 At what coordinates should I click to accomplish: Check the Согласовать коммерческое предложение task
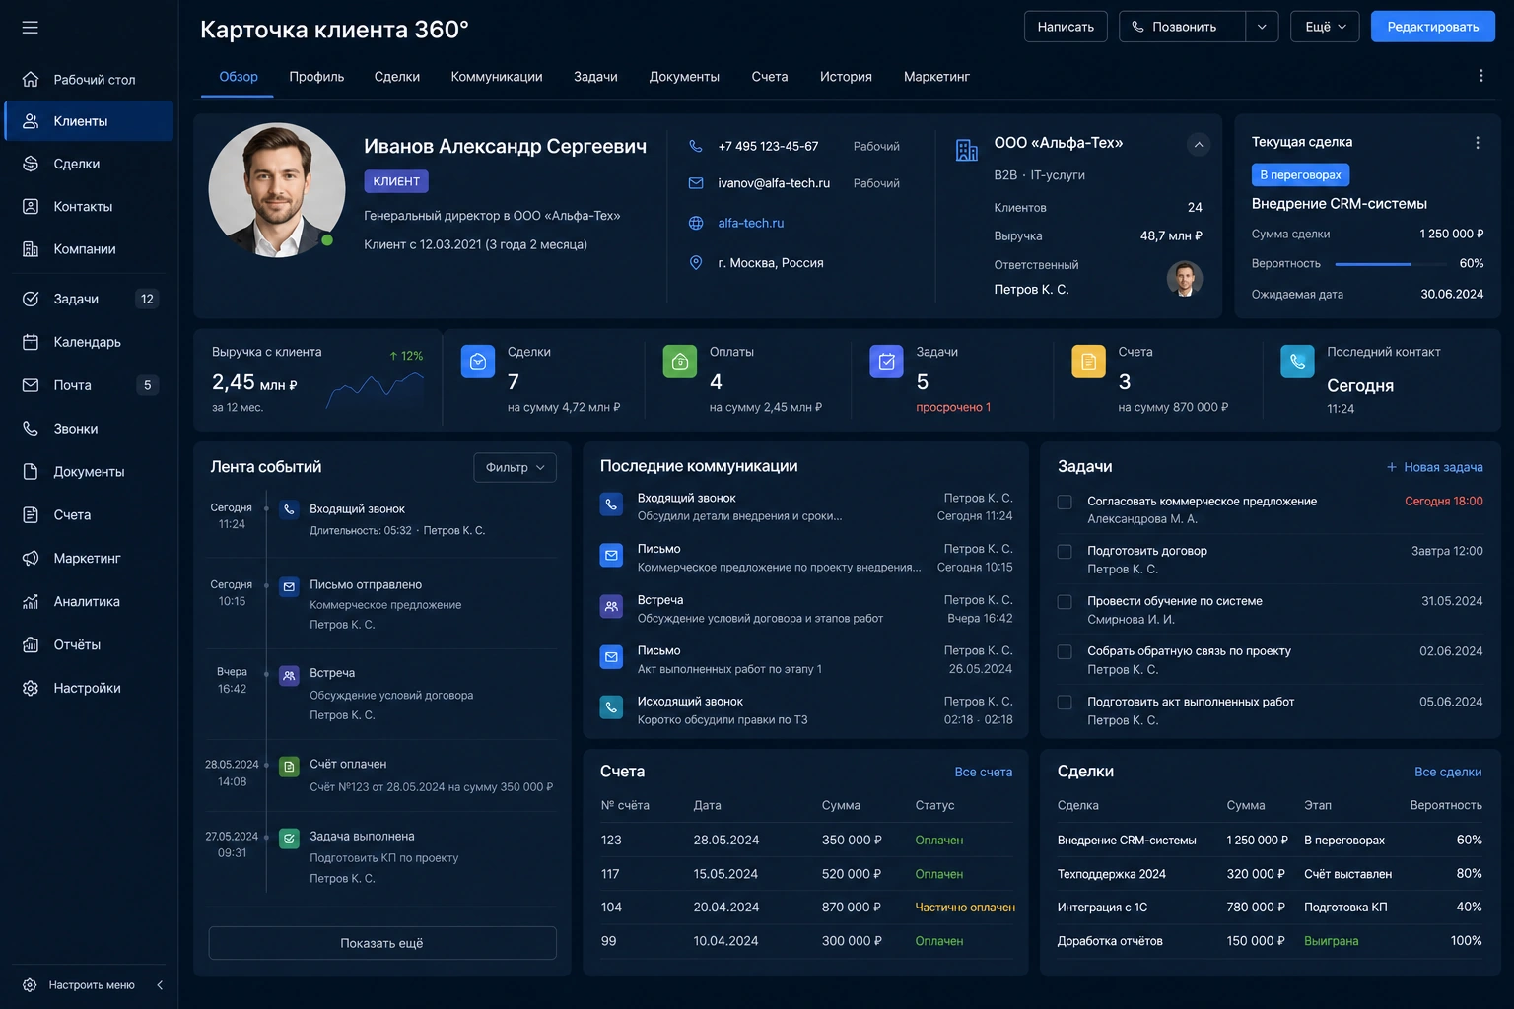coord(1065,502)
